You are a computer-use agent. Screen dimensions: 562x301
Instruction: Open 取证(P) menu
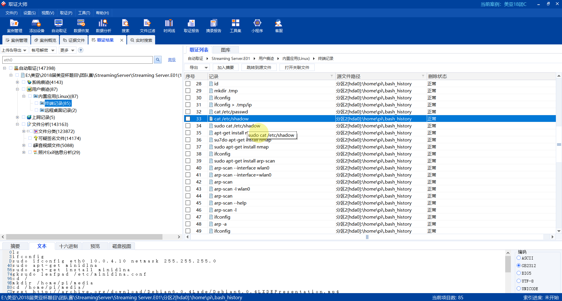(66, 13)
